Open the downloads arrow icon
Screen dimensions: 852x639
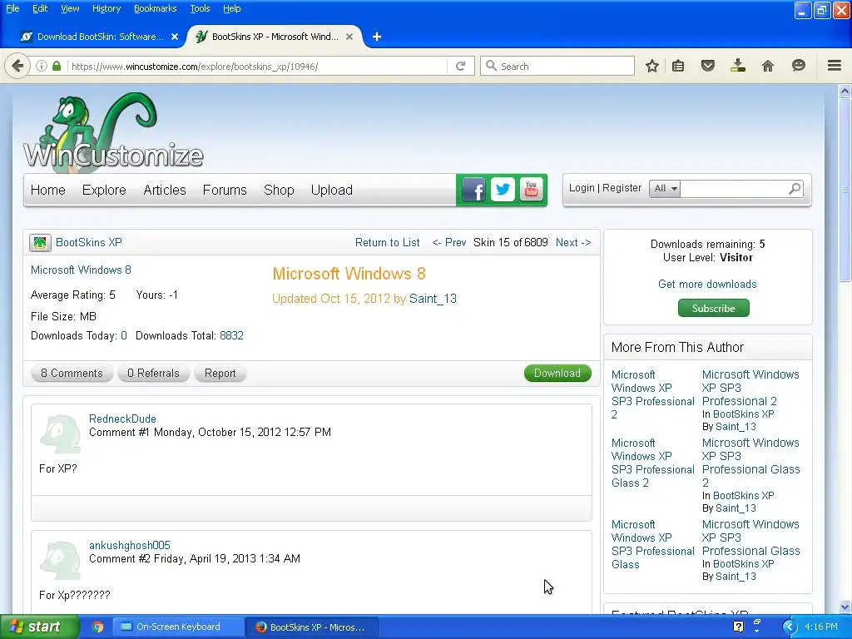click(738, 67)
